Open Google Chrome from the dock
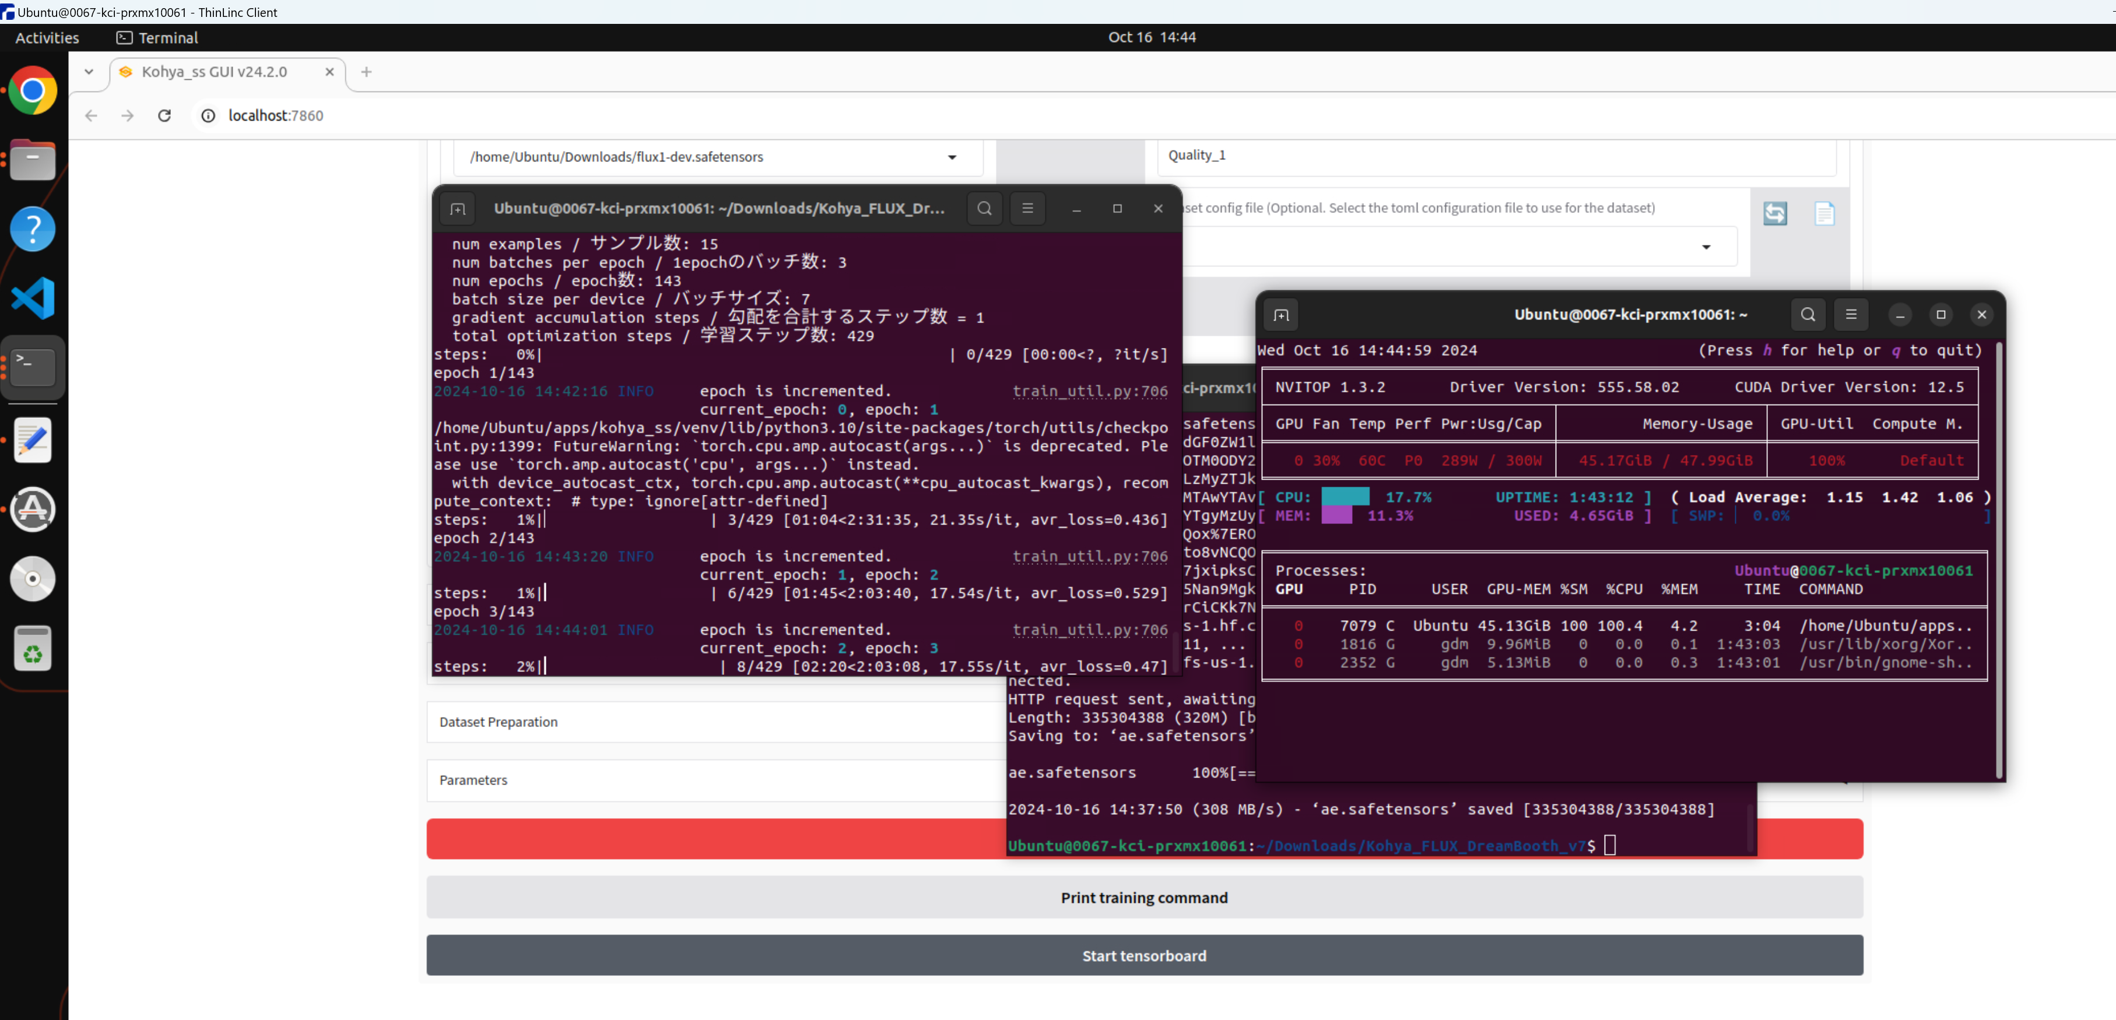The width and height of the screenshot is (2116, 1020). click(x=33, y=90)
